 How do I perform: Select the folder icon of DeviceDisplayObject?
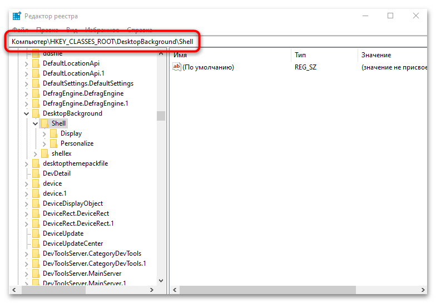(x=36, y=203)
